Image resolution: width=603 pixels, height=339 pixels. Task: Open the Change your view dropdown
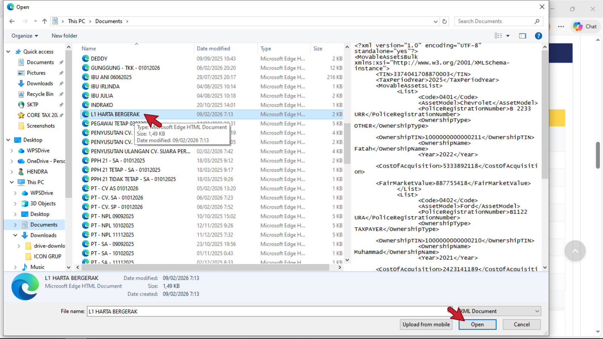(x=508, y=36)
